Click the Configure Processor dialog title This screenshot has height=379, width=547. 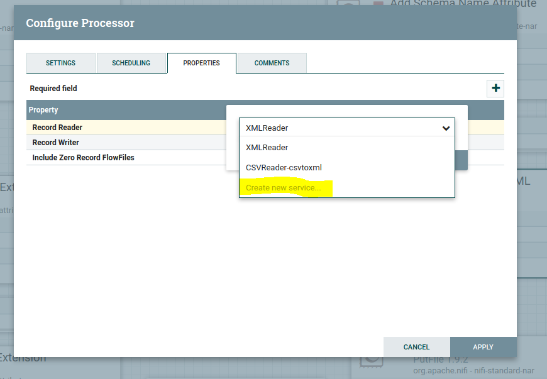(80, 23)
